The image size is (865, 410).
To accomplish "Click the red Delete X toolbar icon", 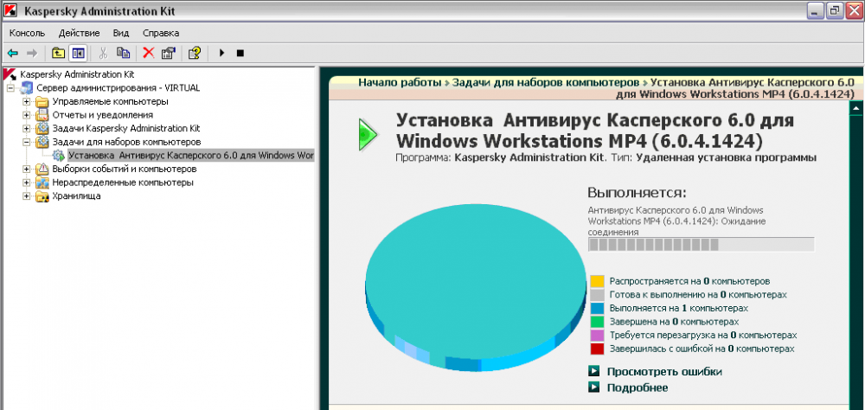I will 149,53.
